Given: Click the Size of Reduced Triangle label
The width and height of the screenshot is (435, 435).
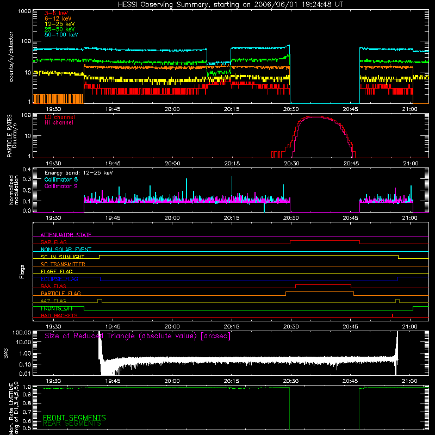Looking at the screenshot, I should (x=138, y=336).
